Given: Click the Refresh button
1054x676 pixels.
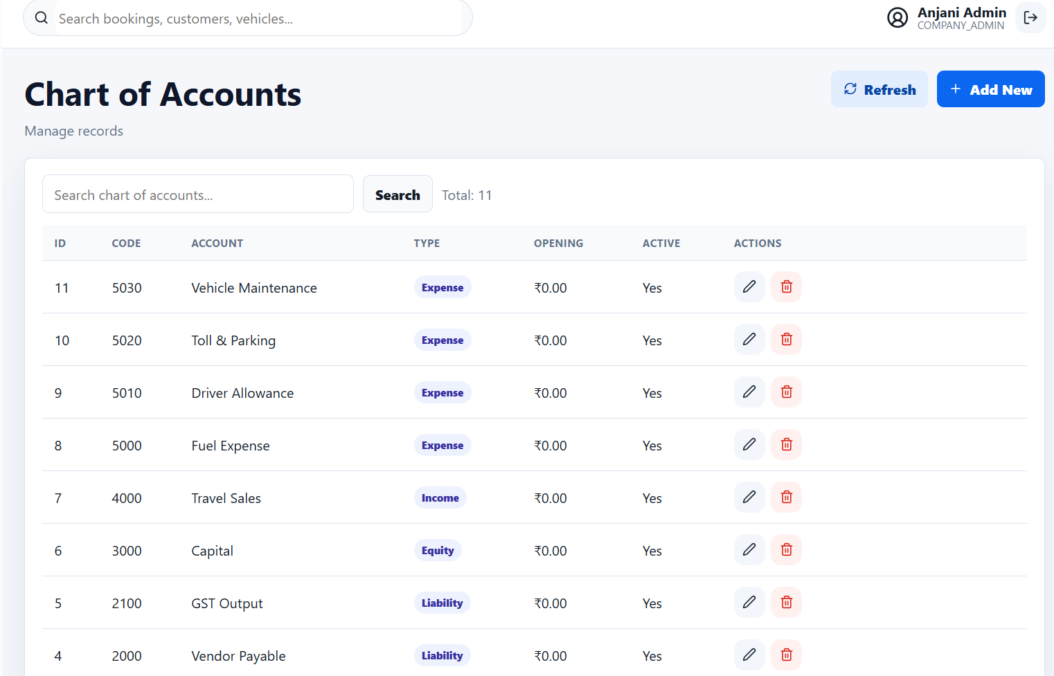Looking at the screenshot, I should pyautogui.click(x=879, y=89).
